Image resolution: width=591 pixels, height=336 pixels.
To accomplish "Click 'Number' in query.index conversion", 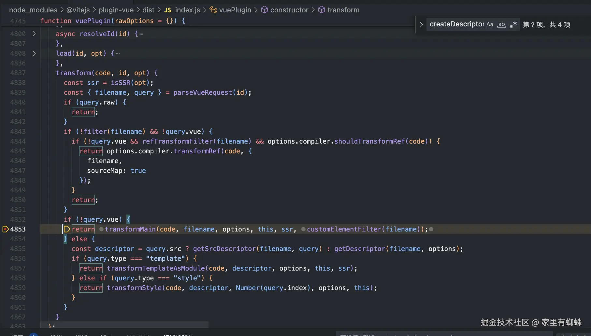I will click(248, 288).
